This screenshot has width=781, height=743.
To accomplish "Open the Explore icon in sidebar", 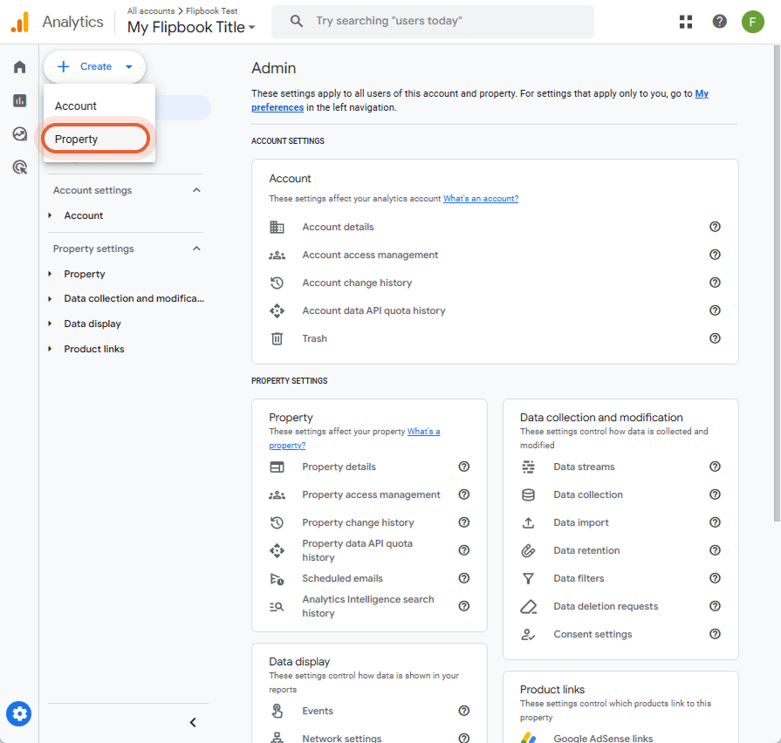I will [19, 134].
